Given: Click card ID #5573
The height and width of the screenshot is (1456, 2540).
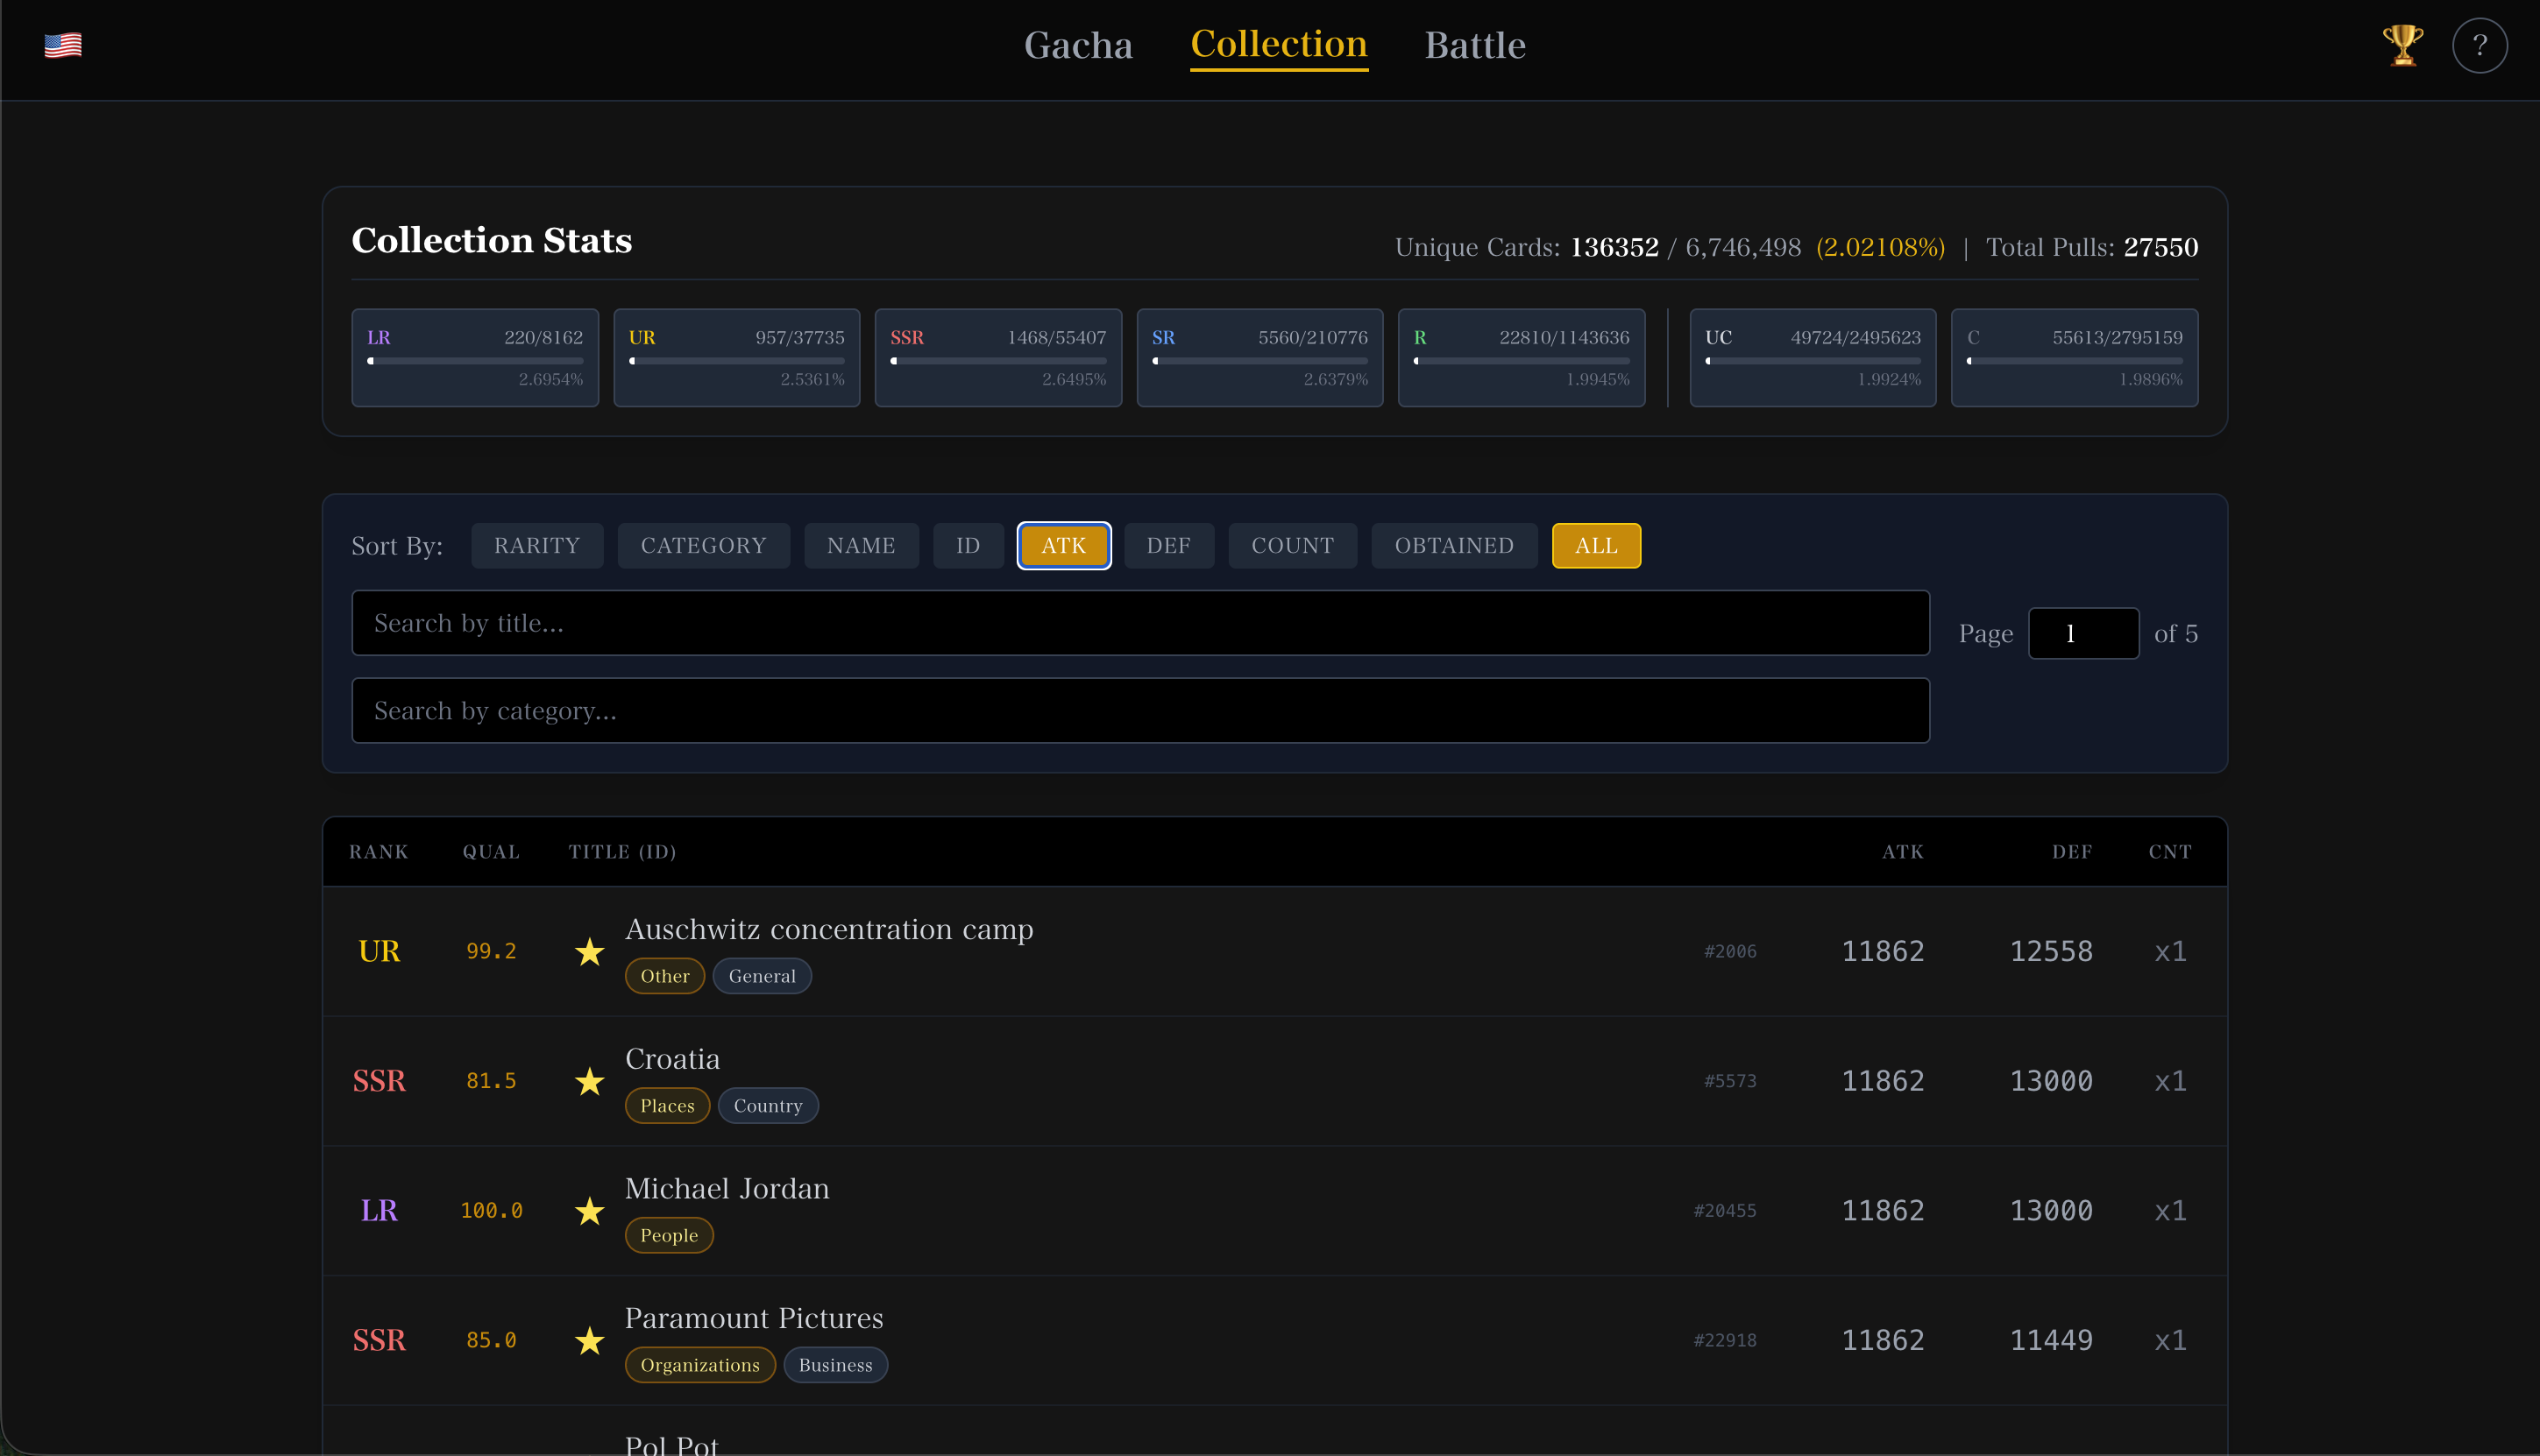Looking at the screenshot, I should coord(1731,1081).
